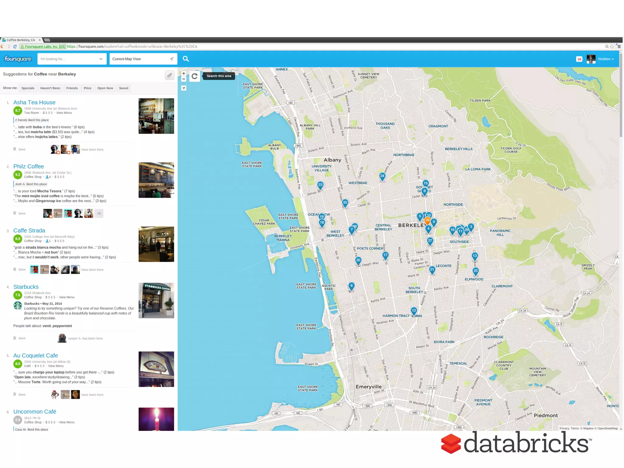The image size is (624, 468).
Task: Toggle the Specials filter
Action: coord(28,88)
